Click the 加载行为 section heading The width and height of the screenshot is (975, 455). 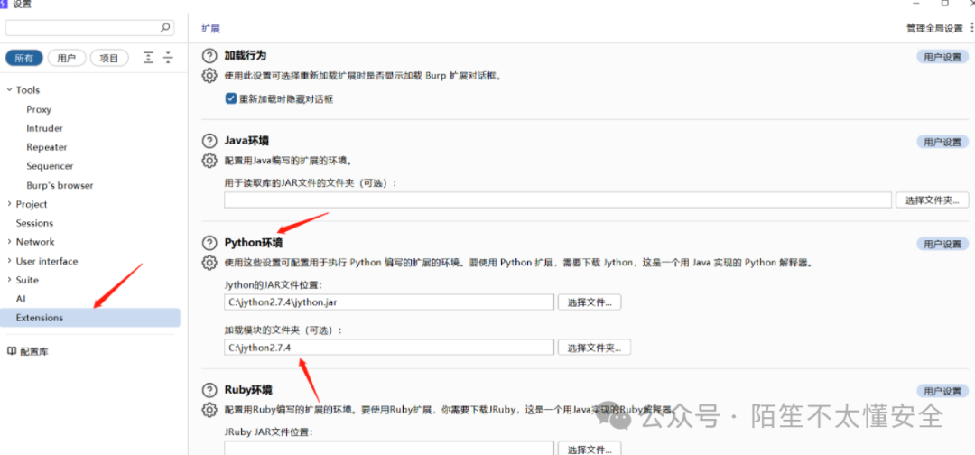(x=246, y=55)
